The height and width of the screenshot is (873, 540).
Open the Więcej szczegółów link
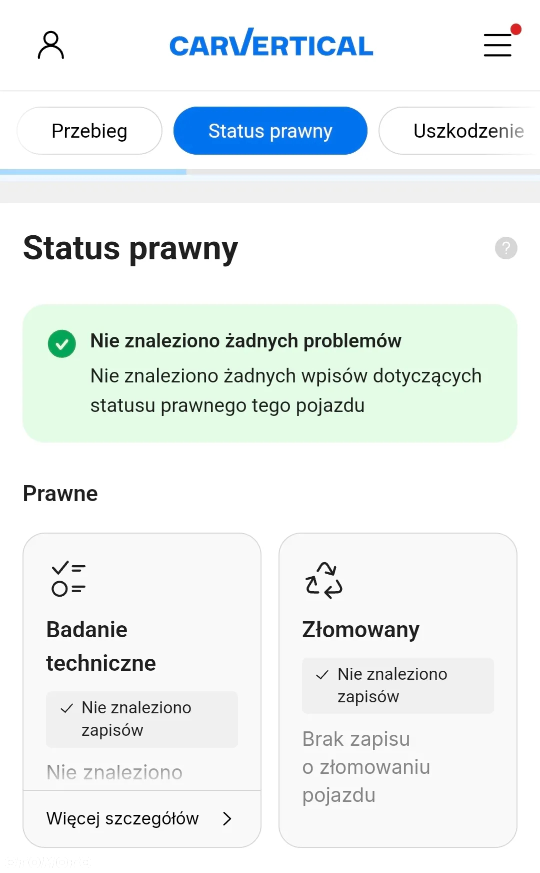coord(122,818)
